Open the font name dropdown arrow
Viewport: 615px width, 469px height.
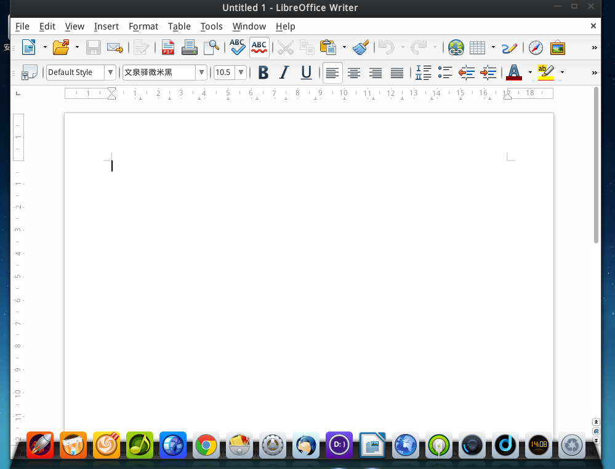click(x=201, y=73)
